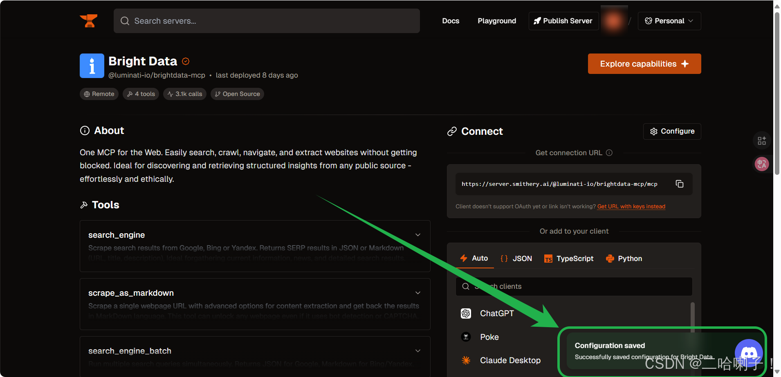This screenshot has width=781, height=377.
Task: Click the Remote tag
Action: tap(99, 94)
